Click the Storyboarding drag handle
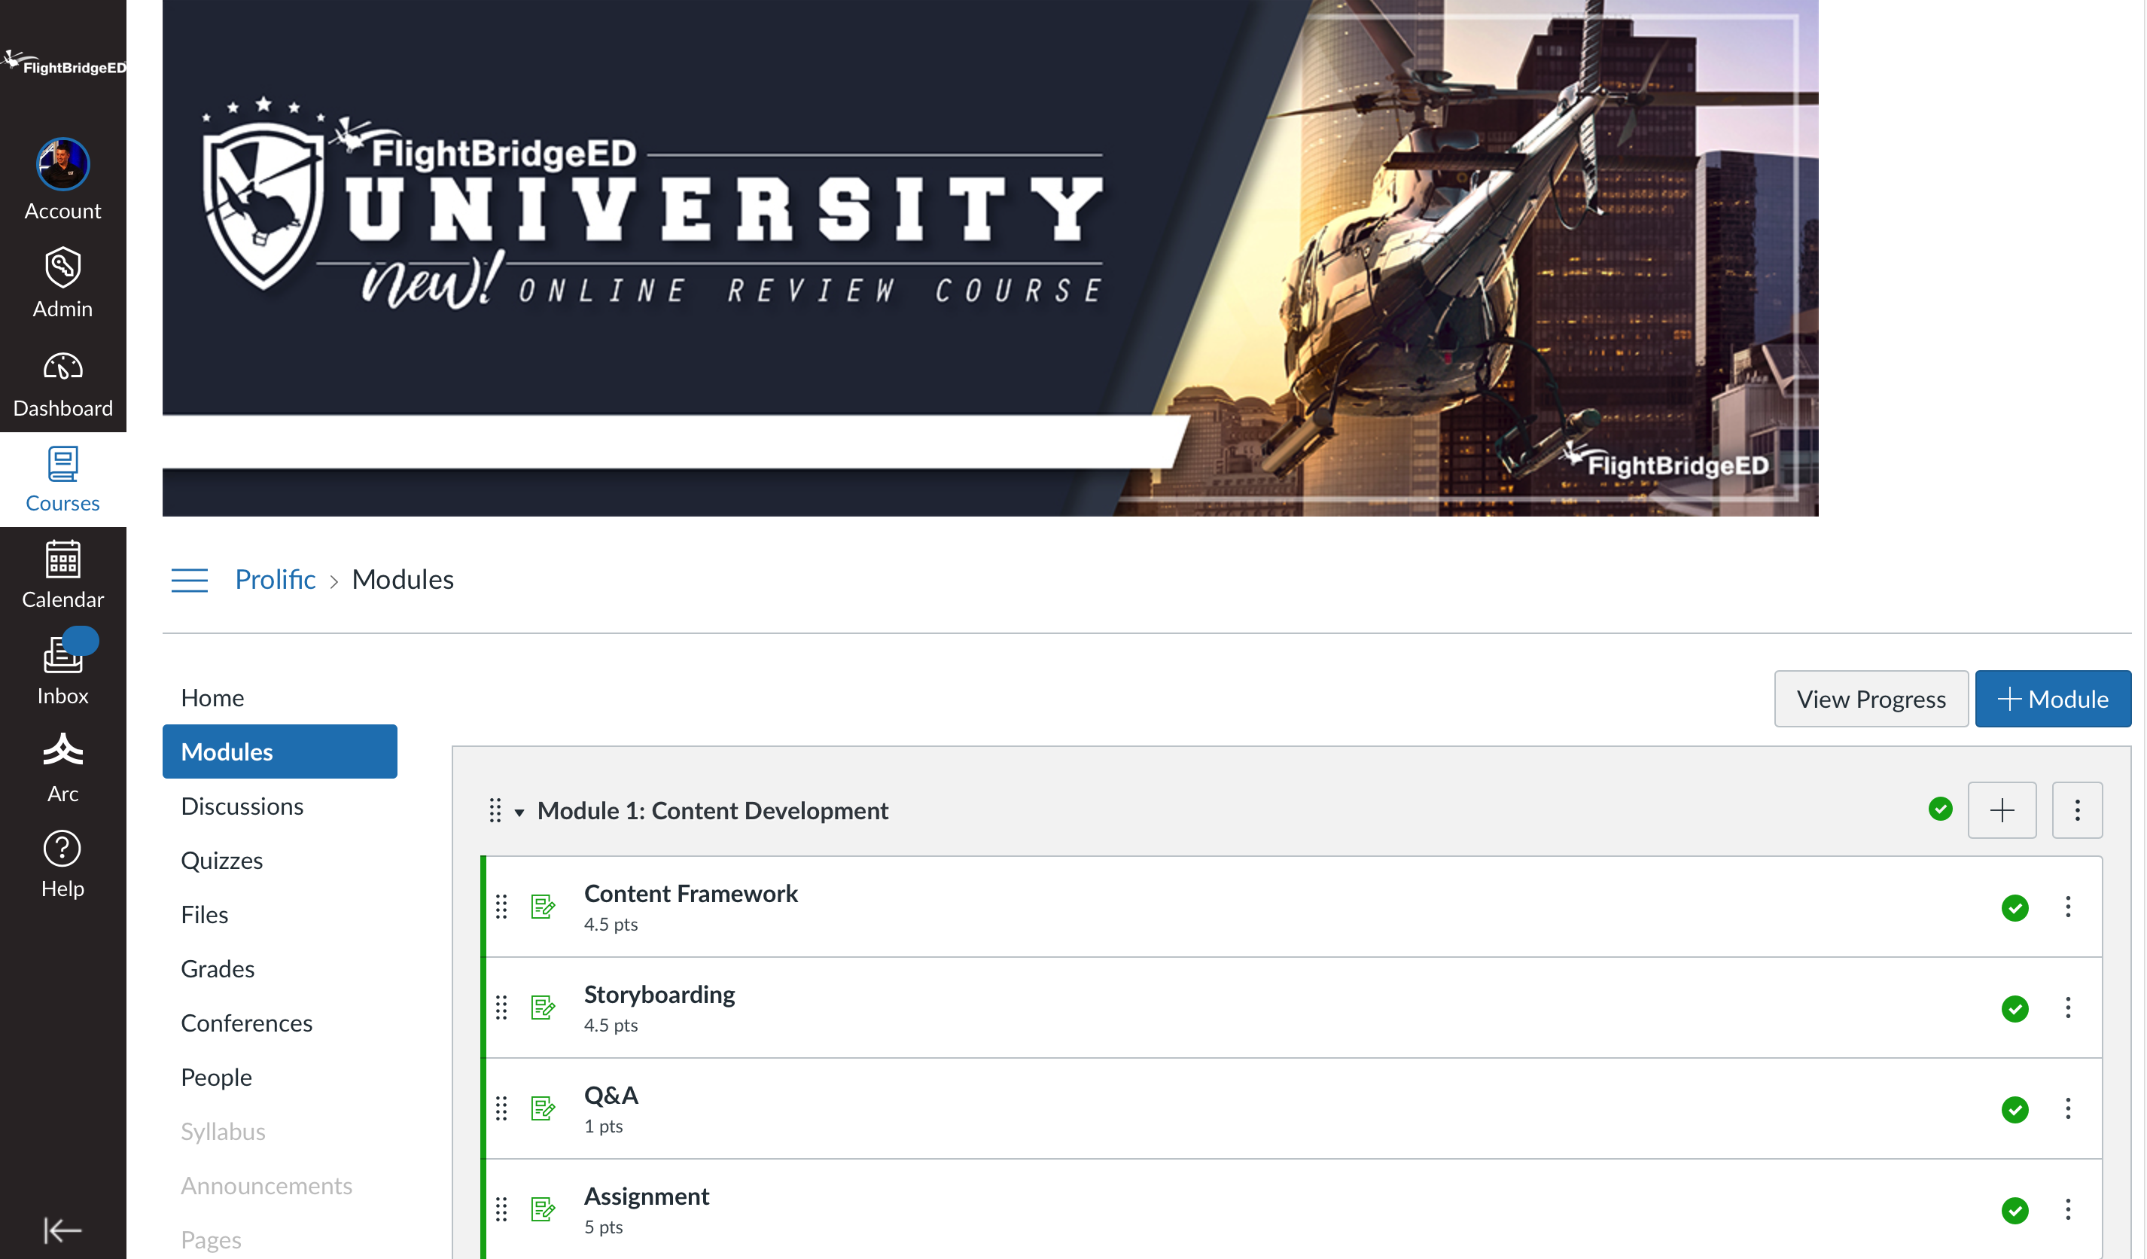This screenshot has height=1259, width=2147. click(501, 1008)
